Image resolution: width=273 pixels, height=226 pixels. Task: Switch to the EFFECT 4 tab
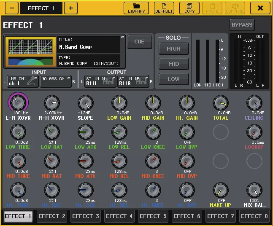click(119, 216)
